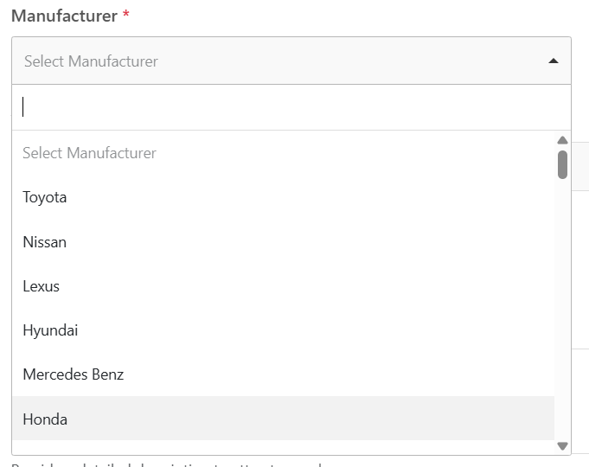
Task: Pick the Mercedes Benz option
Action: 74,374
